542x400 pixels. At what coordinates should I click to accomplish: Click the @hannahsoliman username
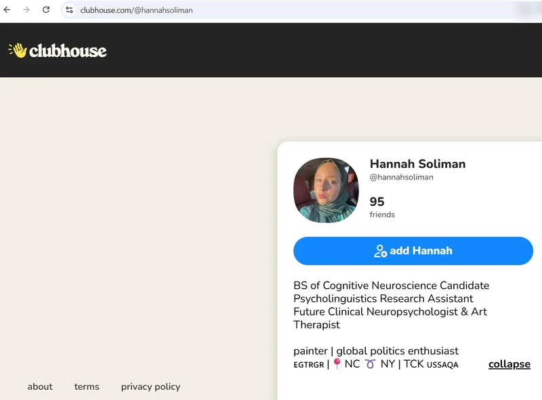(401, 177)
